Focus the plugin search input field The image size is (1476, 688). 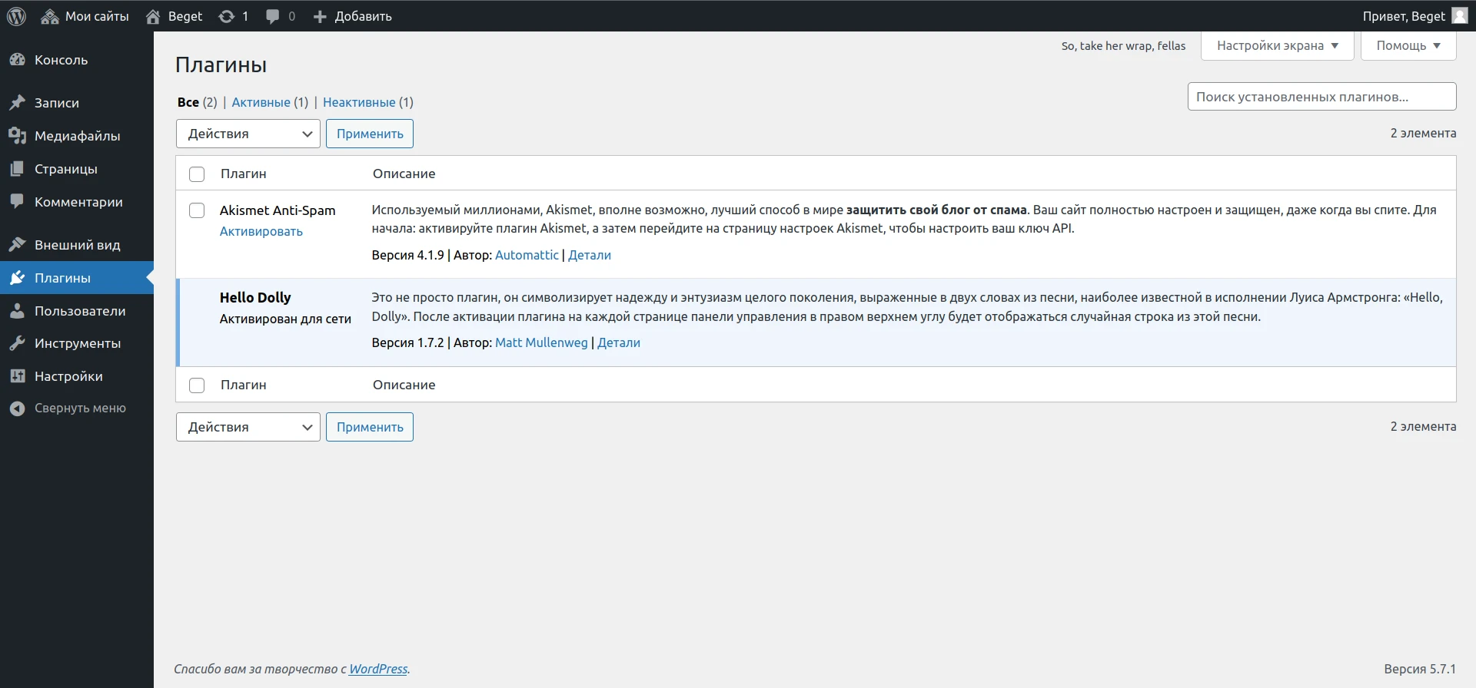click(1321, 97)
